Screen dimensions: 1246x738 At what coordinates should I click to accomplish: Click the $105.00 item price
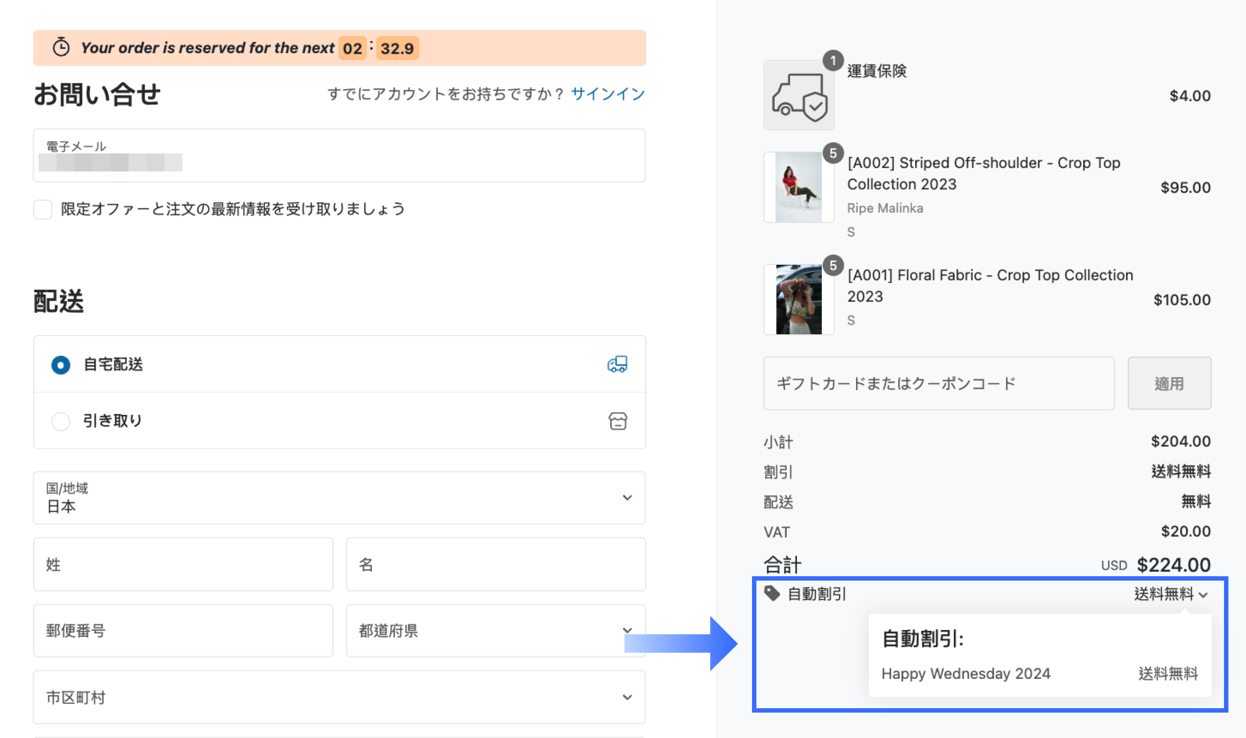coord(1182,300)
